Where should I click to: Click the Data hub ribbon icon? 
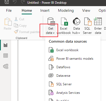point(77,21)
